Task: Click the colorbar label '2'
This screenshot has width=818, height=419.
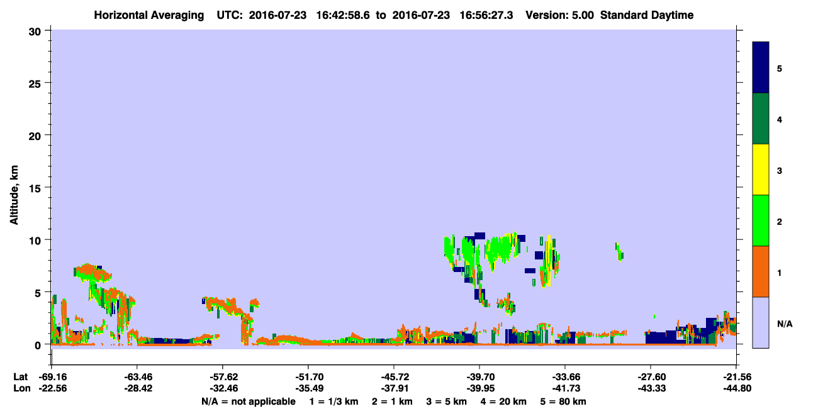Action: (780, 220)
